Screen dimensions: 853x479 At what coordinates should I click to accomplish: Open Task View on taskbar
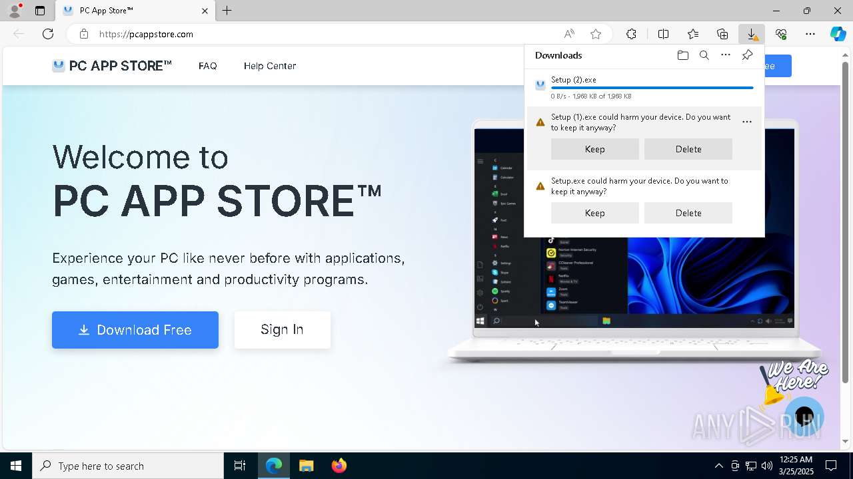tap(240, 466)
